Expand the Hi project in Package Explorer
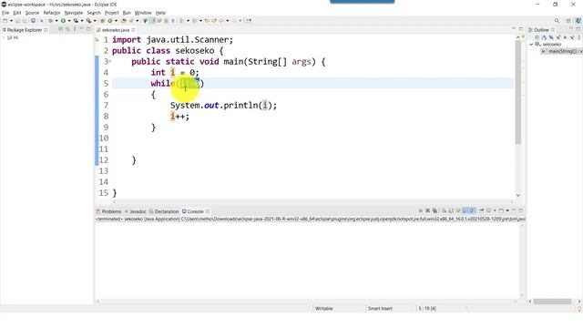Viewport: 583px width, 328px height. click(x=4, y=37)
